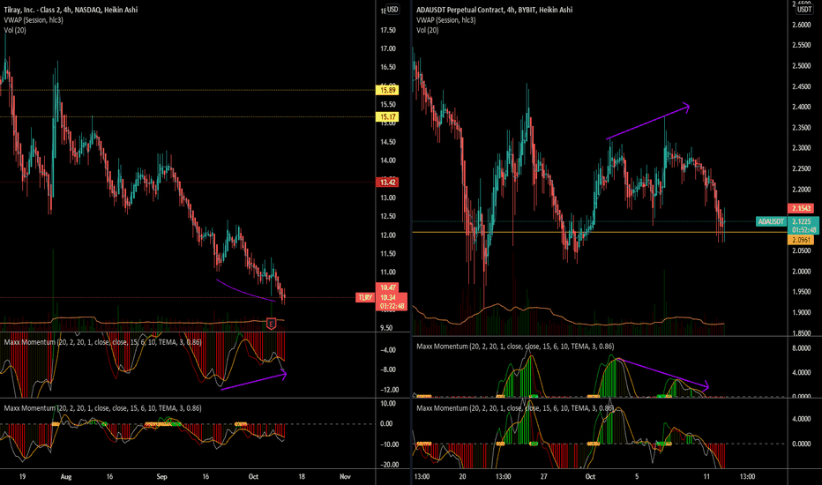The image size is (822, 485).
Task: Click the Tilray, Inc. chart title legend
Action: (x=71, y=10)
